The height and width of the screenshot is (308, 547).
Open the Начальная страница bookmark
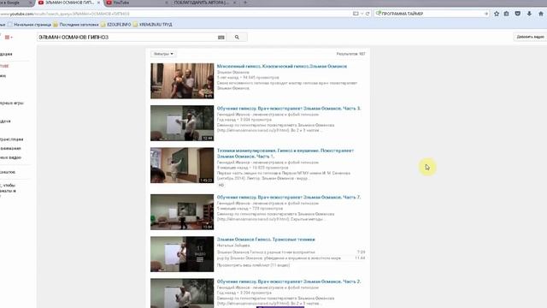pyautogui.click(x=30, y=25)
